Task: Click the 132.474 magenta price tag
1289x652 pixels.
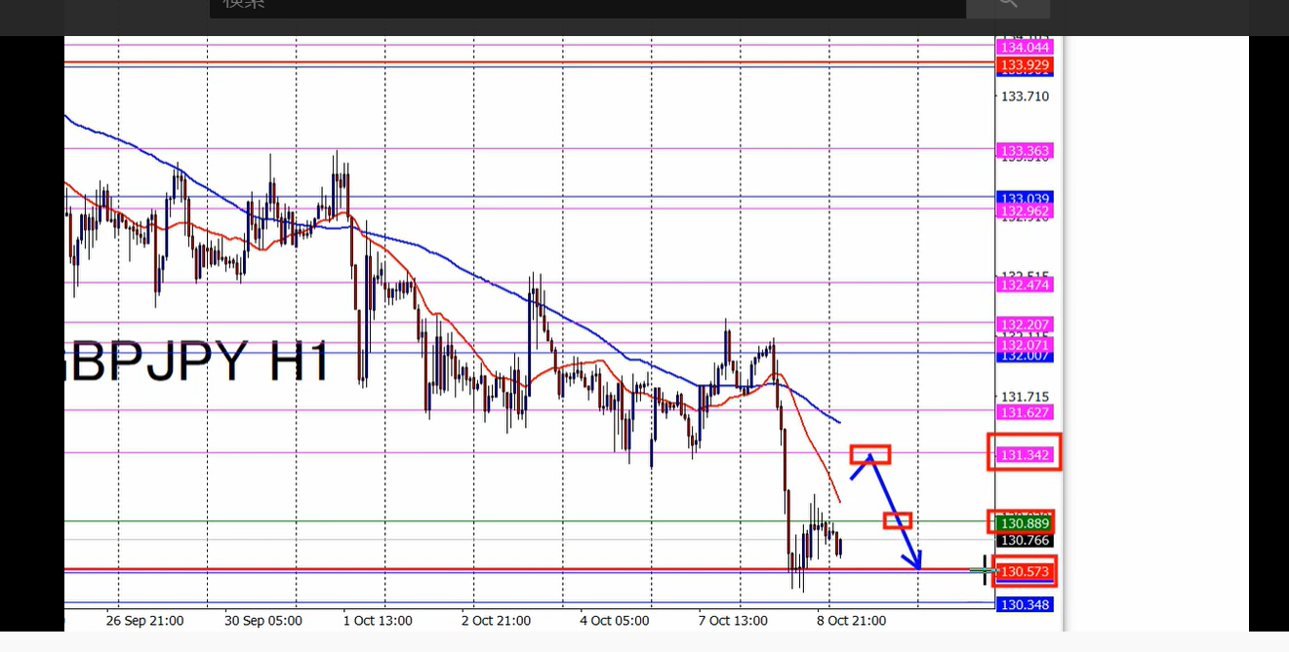Action: [1025, 285]
